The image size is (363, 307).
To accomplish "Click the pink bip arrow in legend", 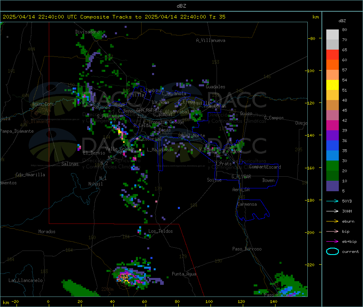I will [x=332, y=231].
